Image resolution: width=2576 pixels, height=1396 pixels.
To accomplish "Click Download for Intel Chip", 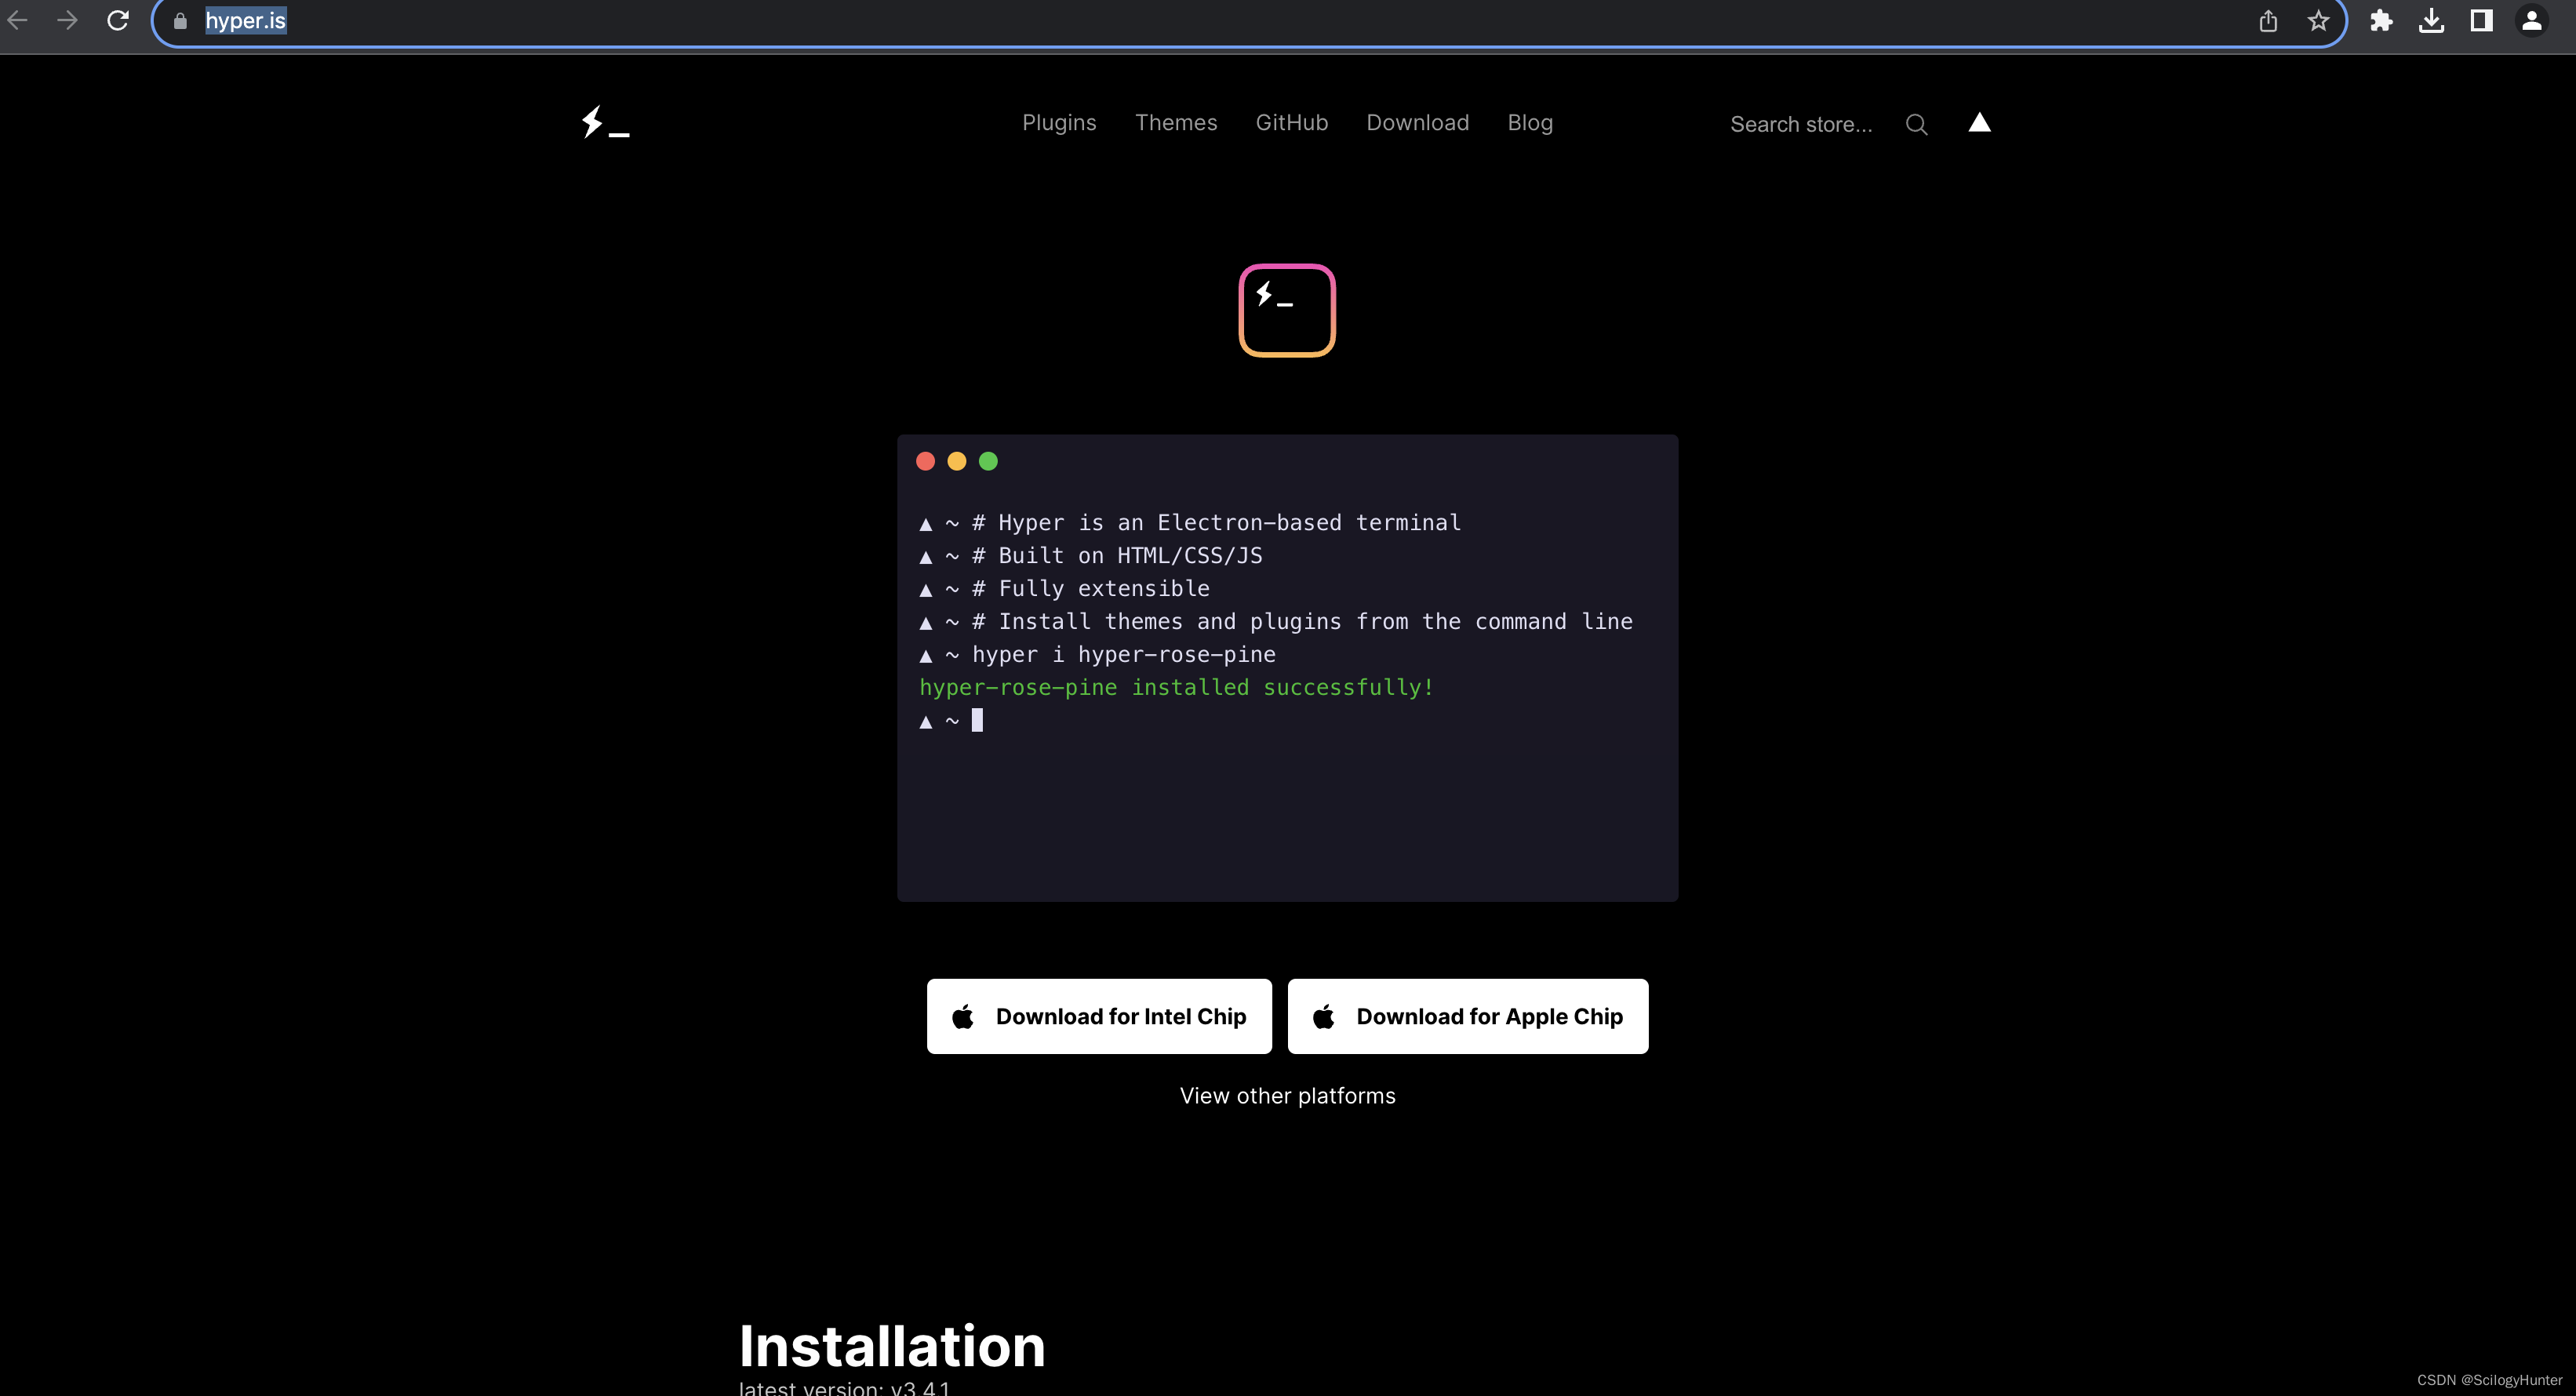I will coord(1099,1016).
